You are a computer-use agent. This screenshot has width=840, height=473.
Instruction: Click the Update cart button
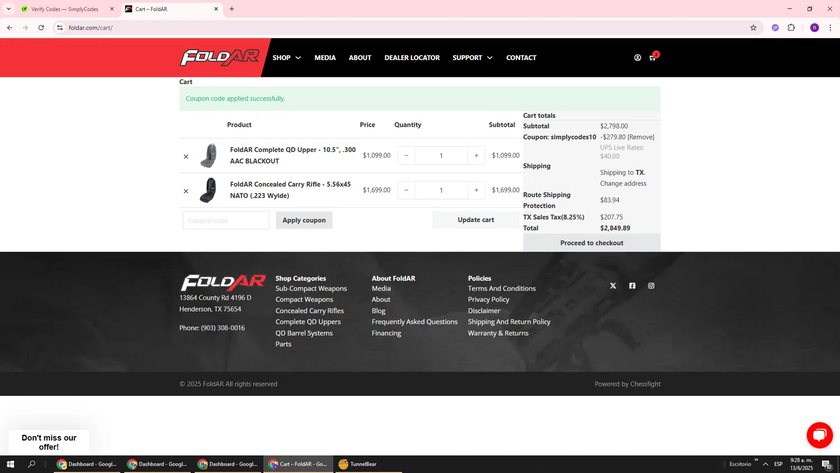click(476, 220)
